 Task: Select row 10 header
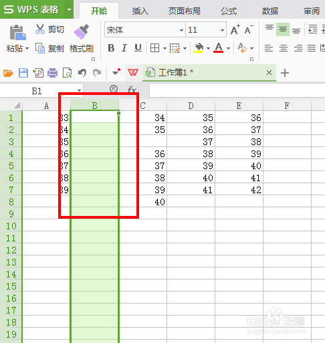tap(11, 226)
